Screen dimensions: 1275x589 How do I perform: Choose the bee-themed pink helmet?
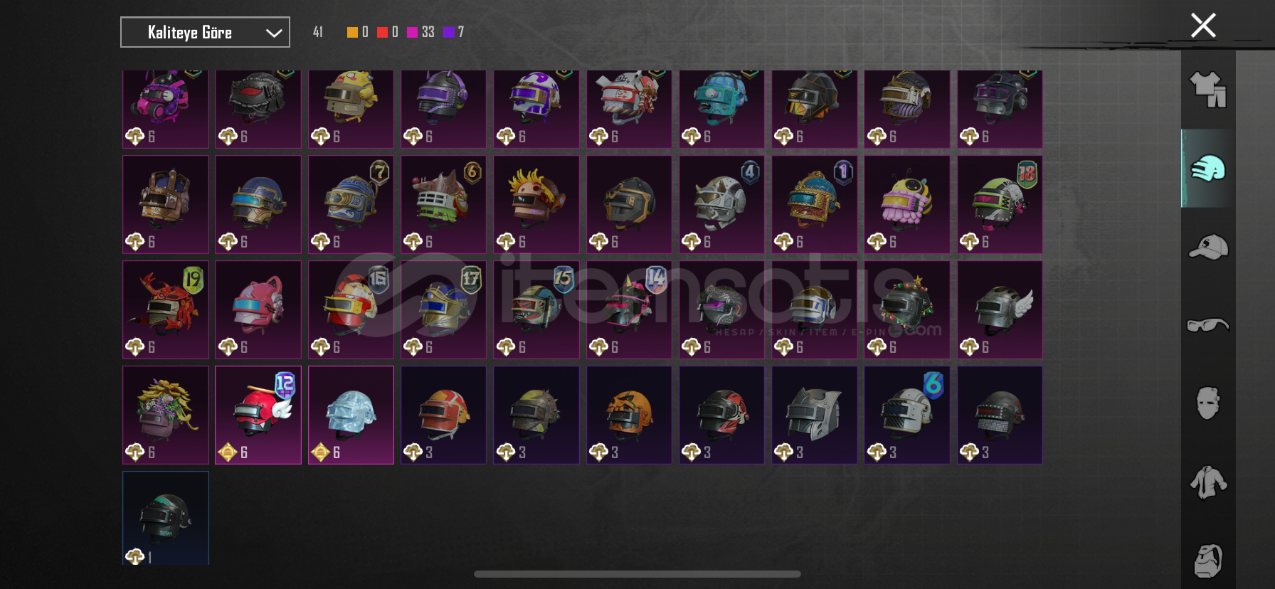coord(907,204)
